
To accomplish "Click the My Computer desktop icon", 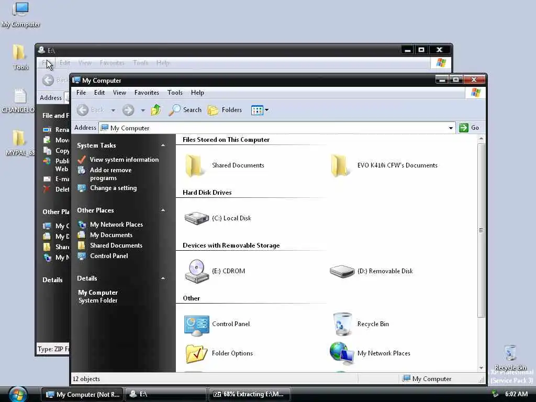I will 20,15.
